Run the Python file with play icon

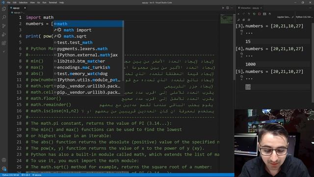[x=223, y=8]
